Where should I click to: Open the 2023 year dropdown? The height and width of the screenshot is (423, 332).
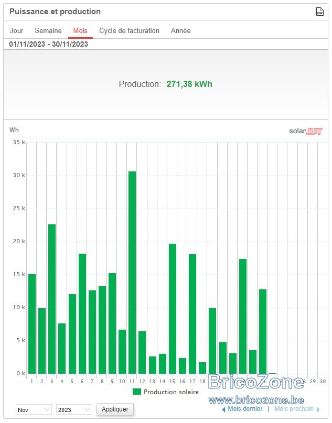[x=74, y=409]
